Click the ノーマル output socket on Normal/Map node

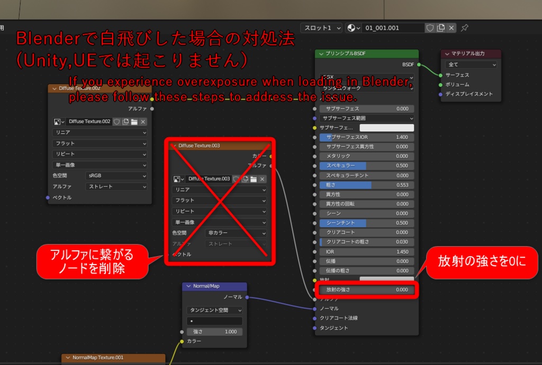point(247,297)
